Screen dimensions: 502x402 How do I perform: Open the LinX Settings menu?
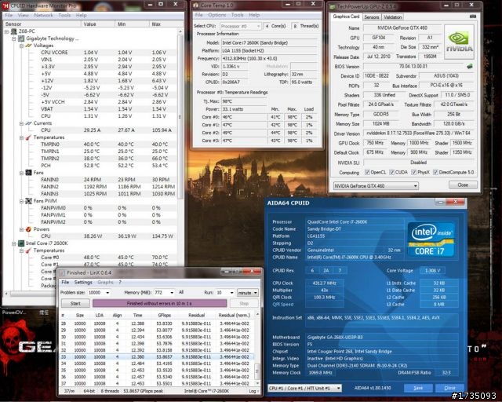pos(83,282)
